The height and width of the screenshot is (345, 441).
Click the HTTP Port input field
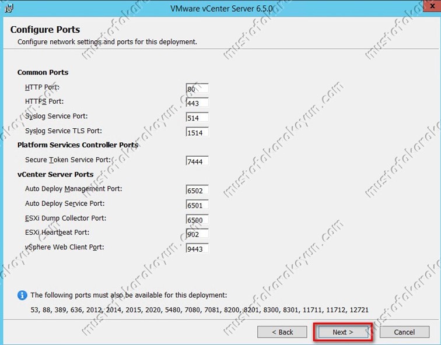click(197, 89)
